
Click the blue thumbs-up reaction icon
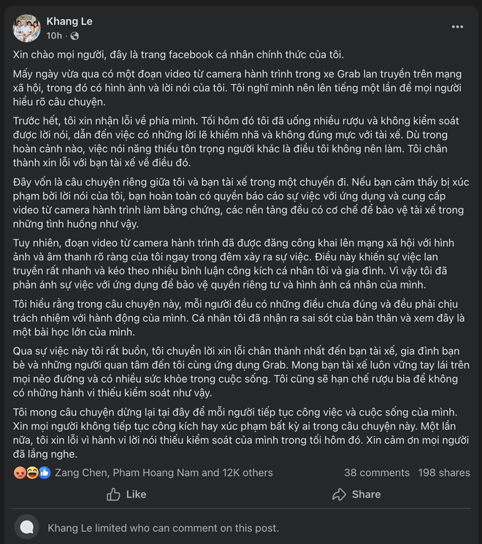pyautogui.click(x=44, y=472)
